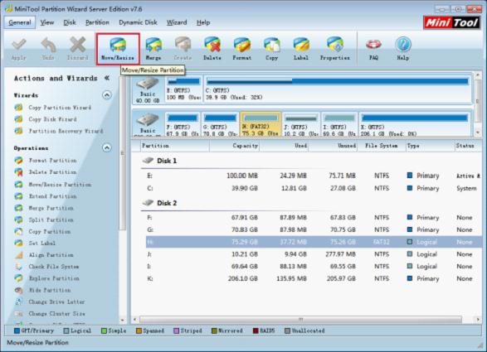Screen dimensions: 487x352
Task: Select the E: partition row
Action: pyautogui.click(x=314, y=176)
